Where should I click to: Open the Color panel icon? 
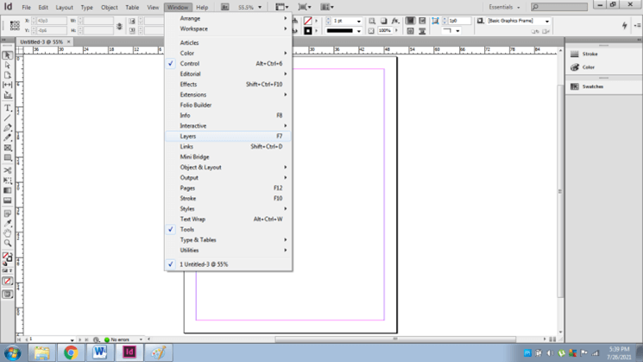[575, 67]
